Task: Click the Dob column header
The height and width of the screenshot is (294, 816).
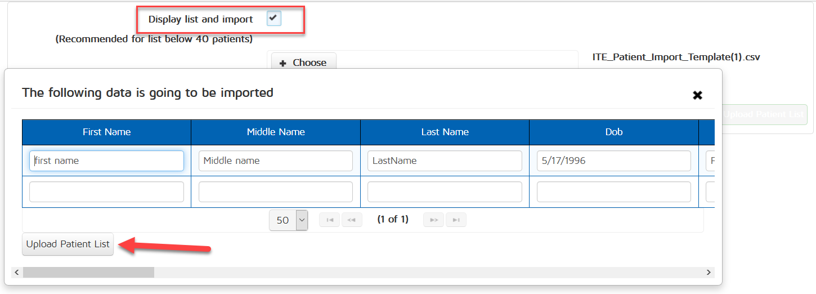Action: 613,132
